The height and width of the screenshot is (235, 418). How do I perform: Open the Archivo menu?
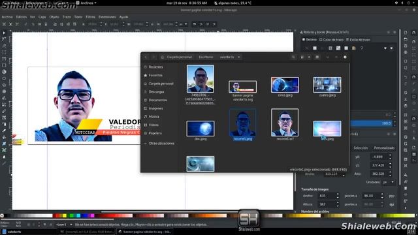pos(7,17)
